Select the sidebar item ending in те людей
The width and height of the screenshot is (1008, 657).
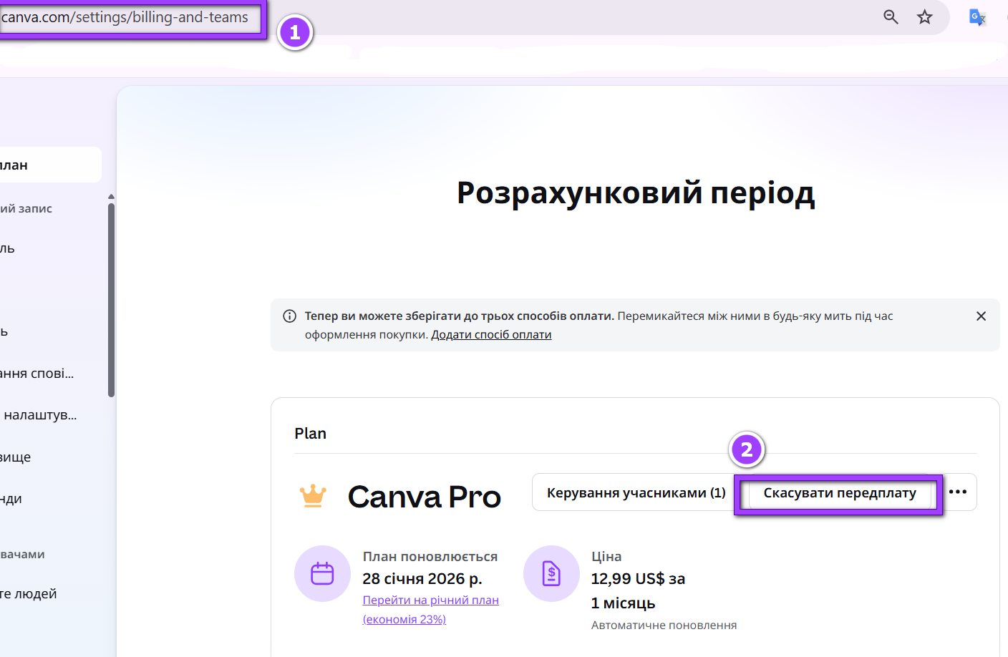pos(29,594)
